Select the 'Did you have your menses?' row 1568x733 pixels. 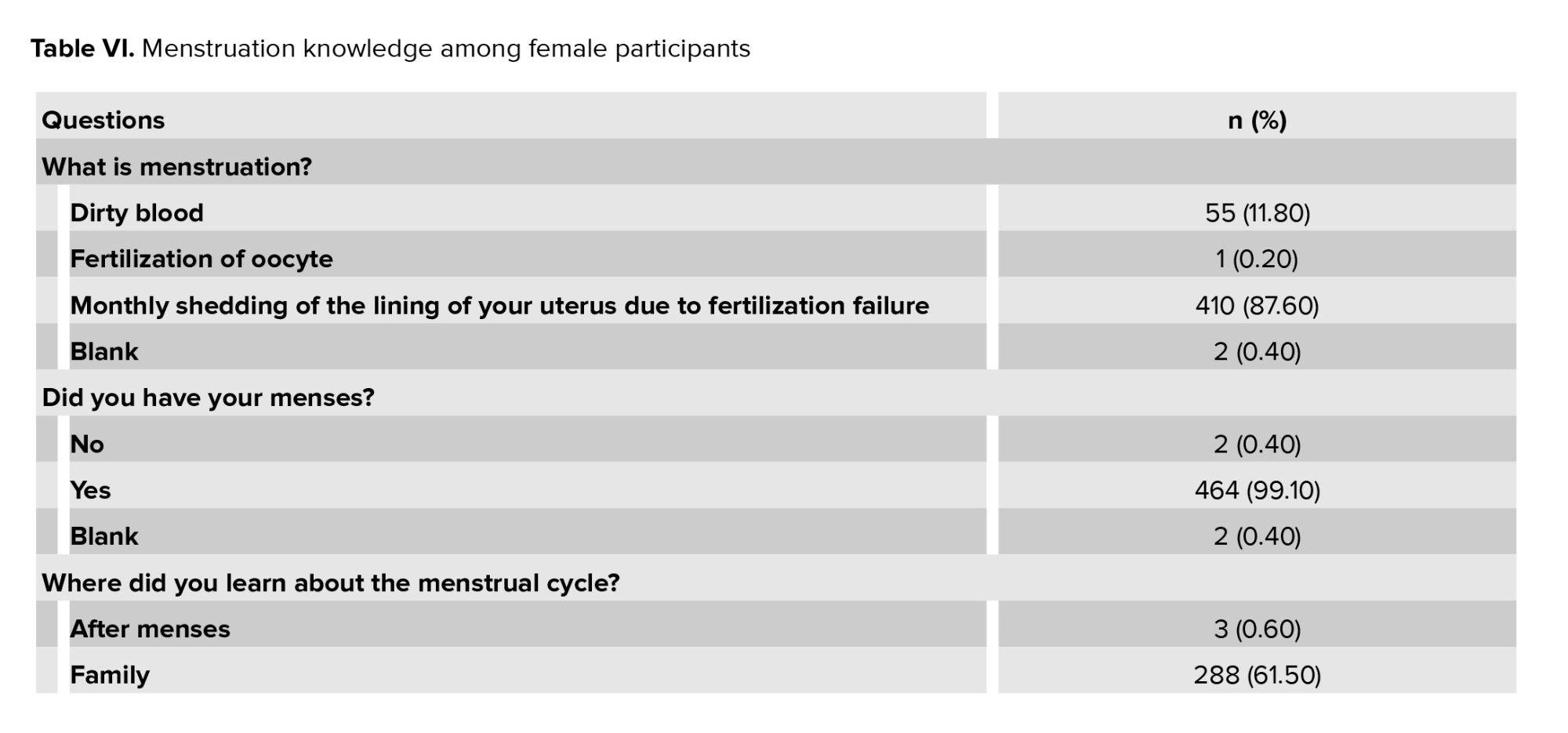(x=209, y=397)
